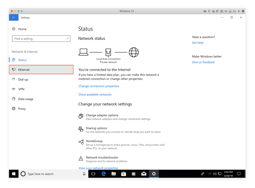Image resolution: width=255 pixels, height=188 pixels.
Task: Click Give us feedback link
Action: pos(203,62)
